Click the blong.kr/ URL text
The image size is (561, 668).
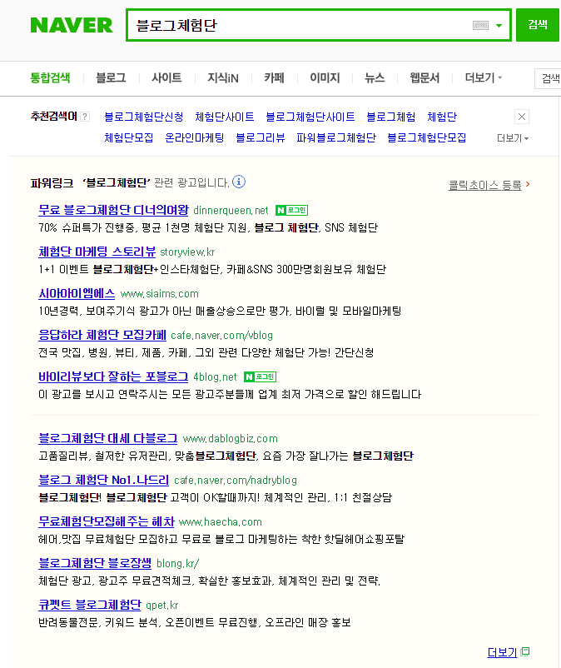pos(178,564)
